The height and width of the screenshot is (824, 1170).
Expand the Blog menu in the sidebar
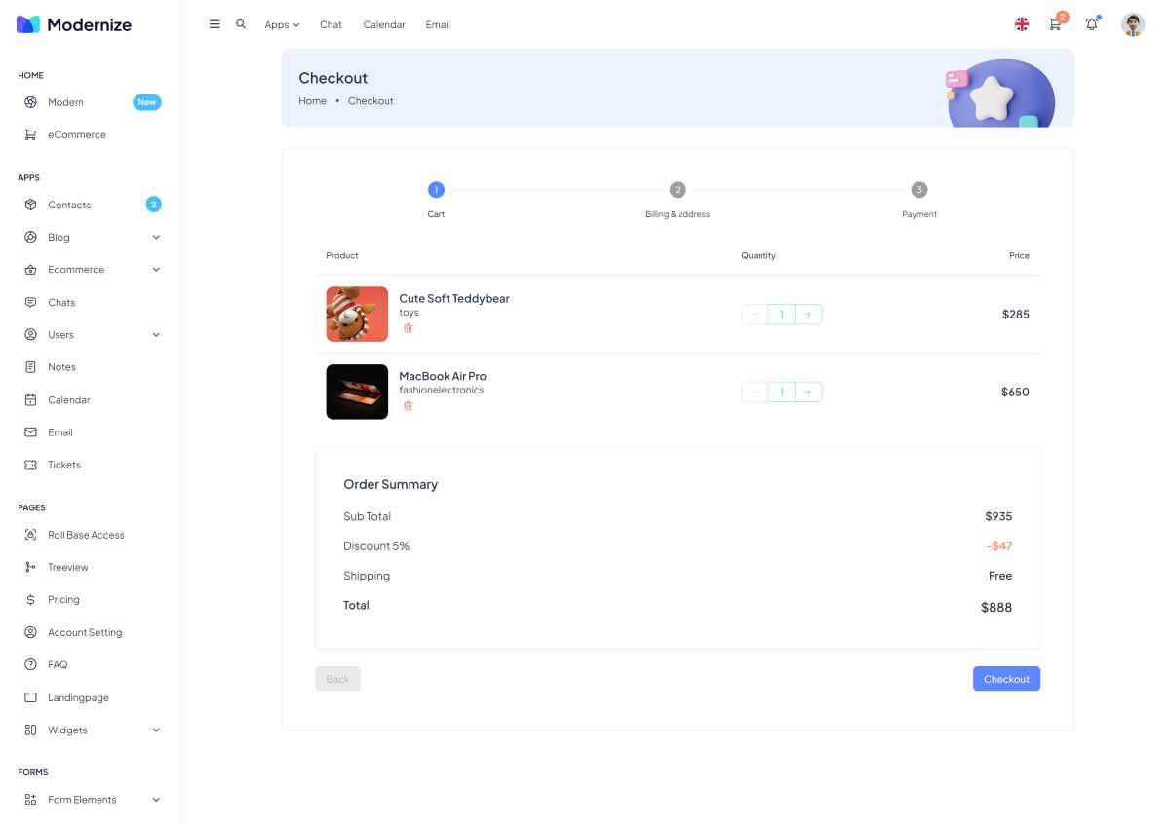click(58, 237)
